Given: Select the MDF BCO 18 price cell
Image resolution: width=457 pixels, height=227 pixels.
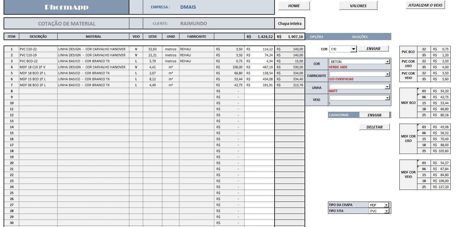Looking at the screenshot, I should [x=440, y=109].
